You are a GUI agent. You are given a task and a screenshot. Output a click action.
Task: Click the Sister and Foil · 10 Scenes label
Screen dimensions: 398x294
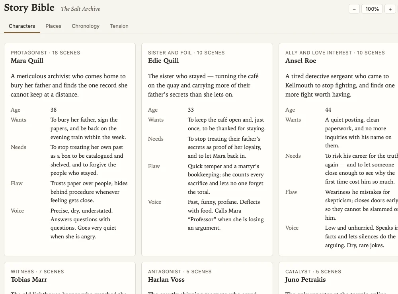click(x=186, y=53)
